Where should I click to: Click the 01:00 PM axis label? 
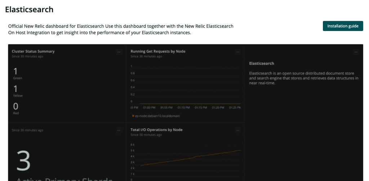[x=149, y=107]
